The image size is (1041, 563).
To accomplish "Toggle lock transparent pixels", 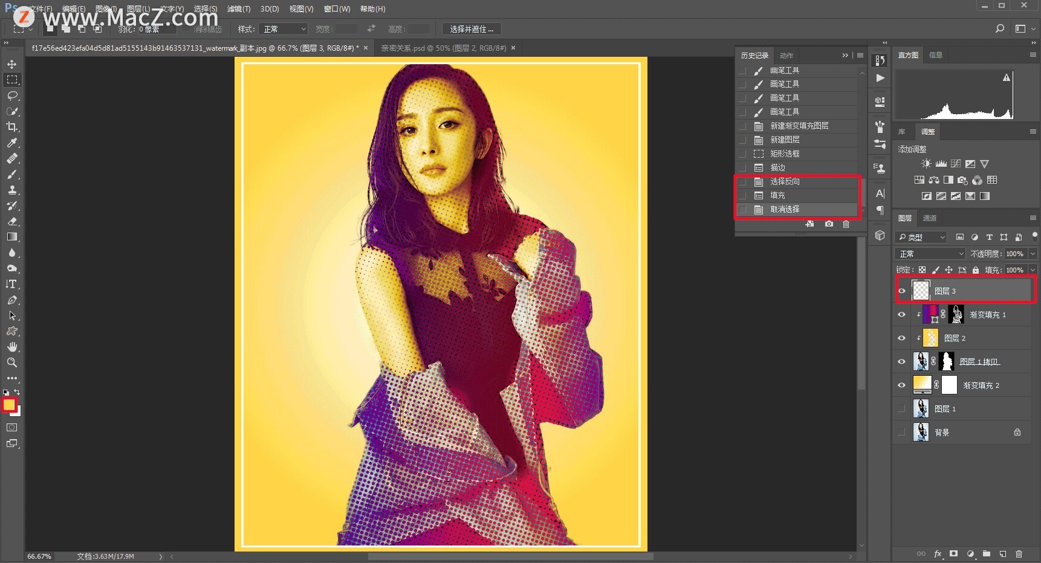I will (922, 270).
